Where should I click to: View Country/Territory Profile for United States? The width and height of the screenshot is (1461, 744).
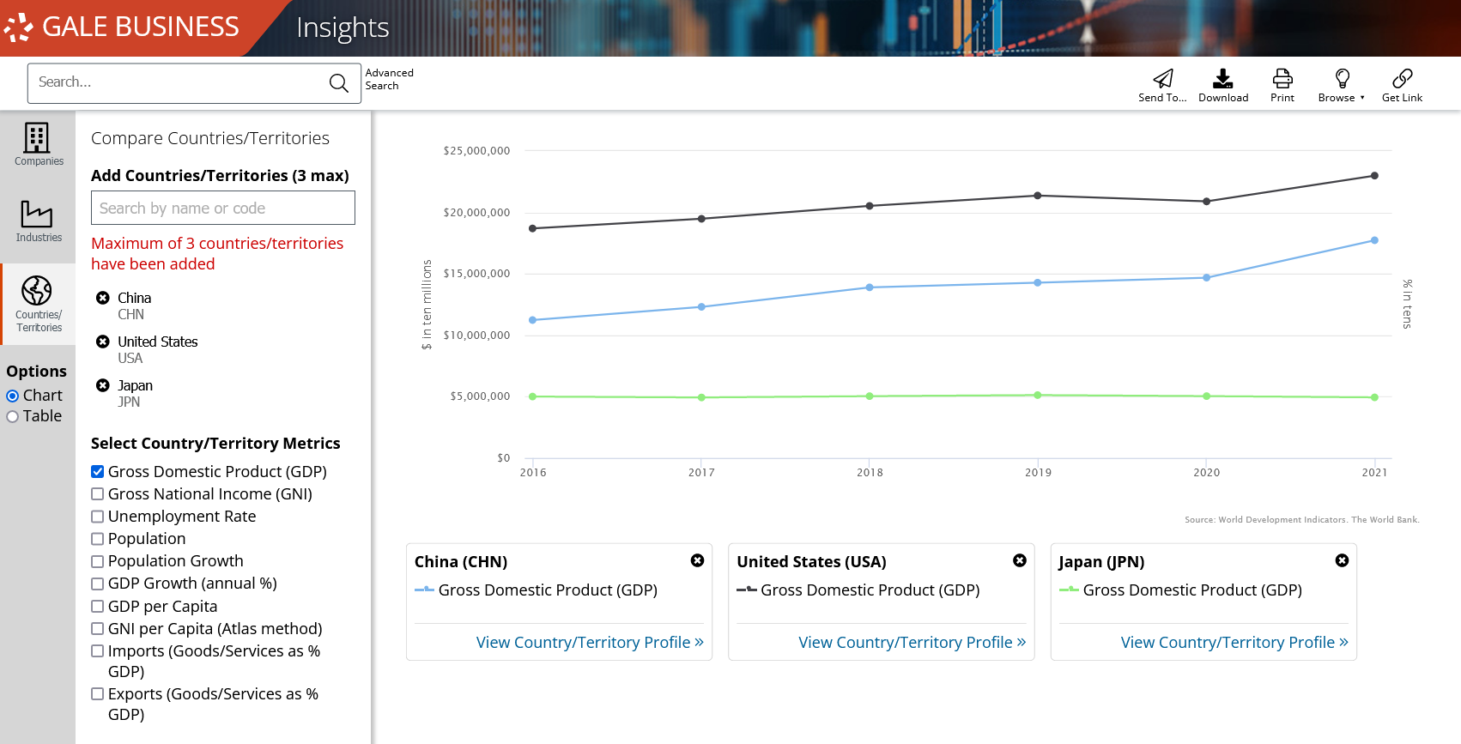pos(912,642)
